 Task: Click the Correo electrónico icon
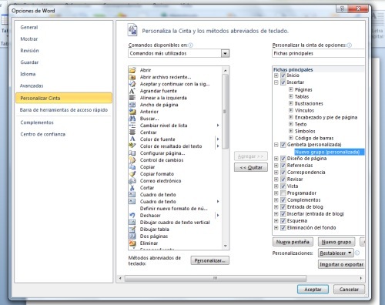tap(132, 181)
